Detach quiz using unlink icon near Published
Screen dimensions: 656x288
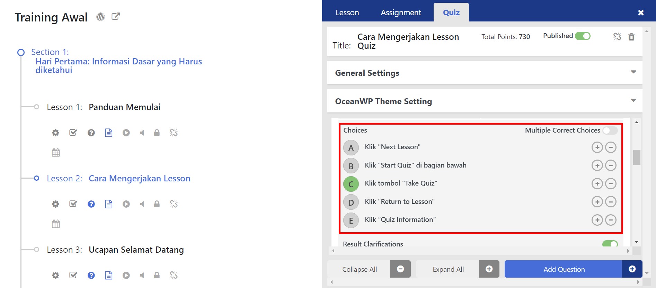(617, 37)
